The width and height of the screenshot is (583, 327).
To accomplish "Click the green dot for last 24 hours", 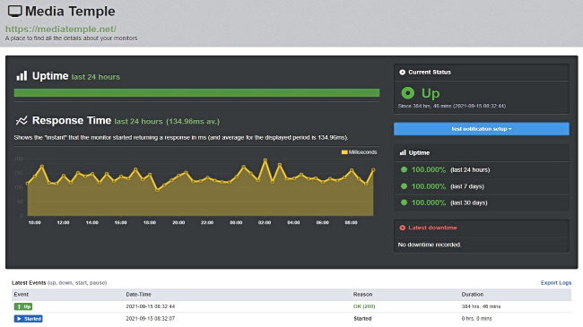I will coord(404,170).
